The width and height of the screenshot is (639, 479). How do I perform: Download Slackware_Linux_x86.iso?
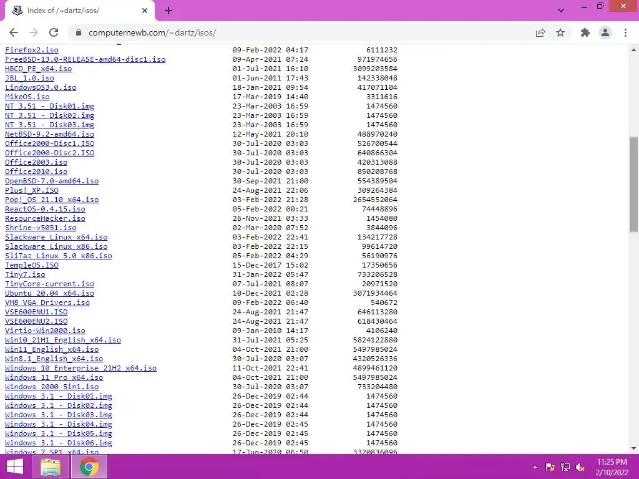[56, 246]
